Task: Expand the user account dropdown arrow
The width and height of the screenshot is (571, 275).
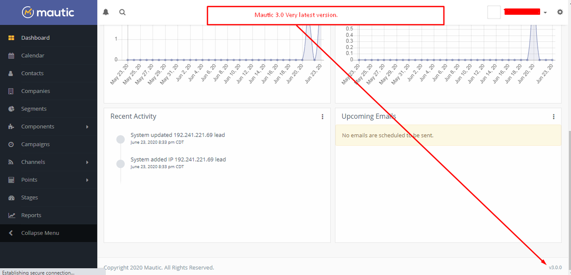Action: point(545,12)
